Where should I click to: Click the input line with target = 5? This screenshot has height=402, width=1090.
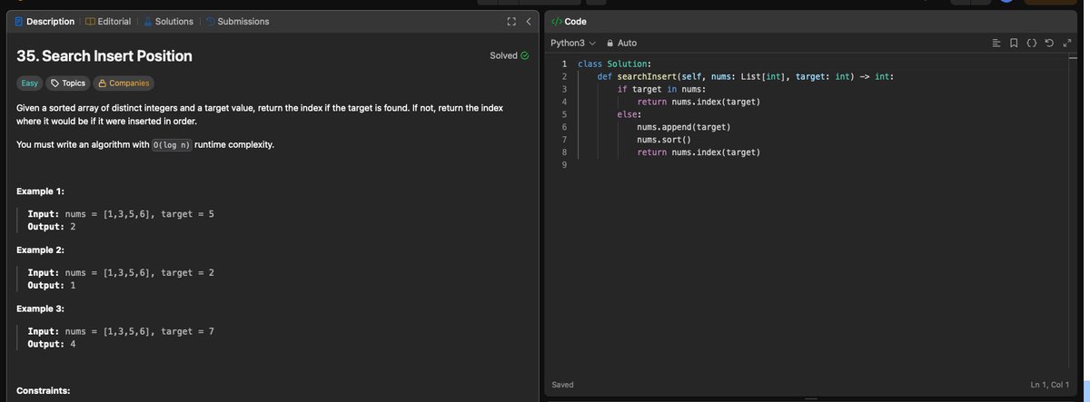(121, 214)
